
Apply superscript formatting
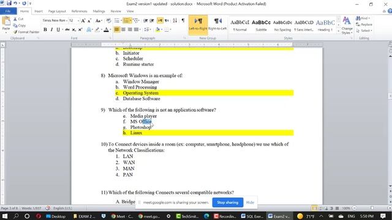(x=80, y=29)
